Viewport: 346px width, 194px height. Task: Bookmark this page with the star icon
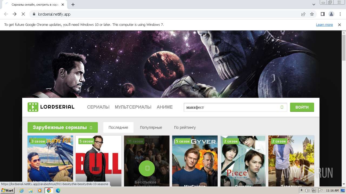pos(312,14)
